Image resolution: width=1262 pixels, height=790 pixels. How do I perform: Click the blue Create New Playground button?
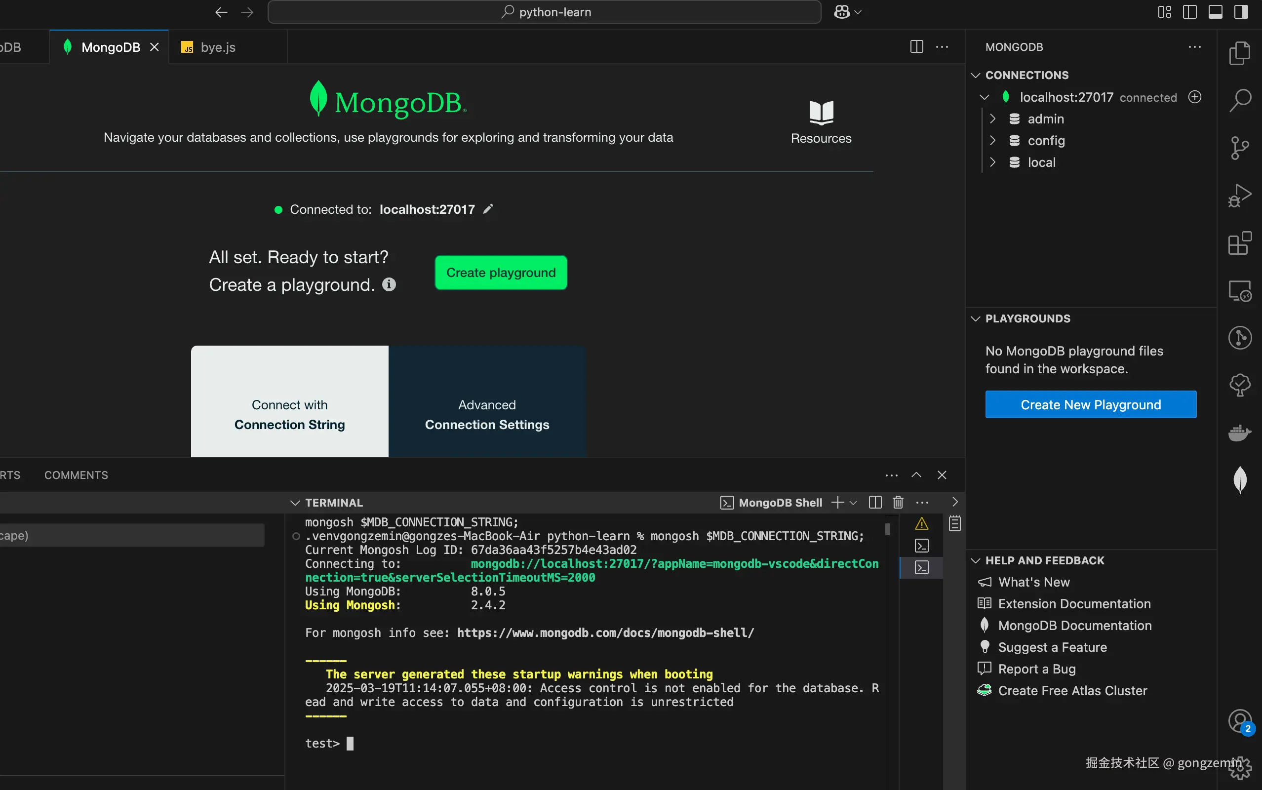pyautogui.click(x=1091, y=404)
